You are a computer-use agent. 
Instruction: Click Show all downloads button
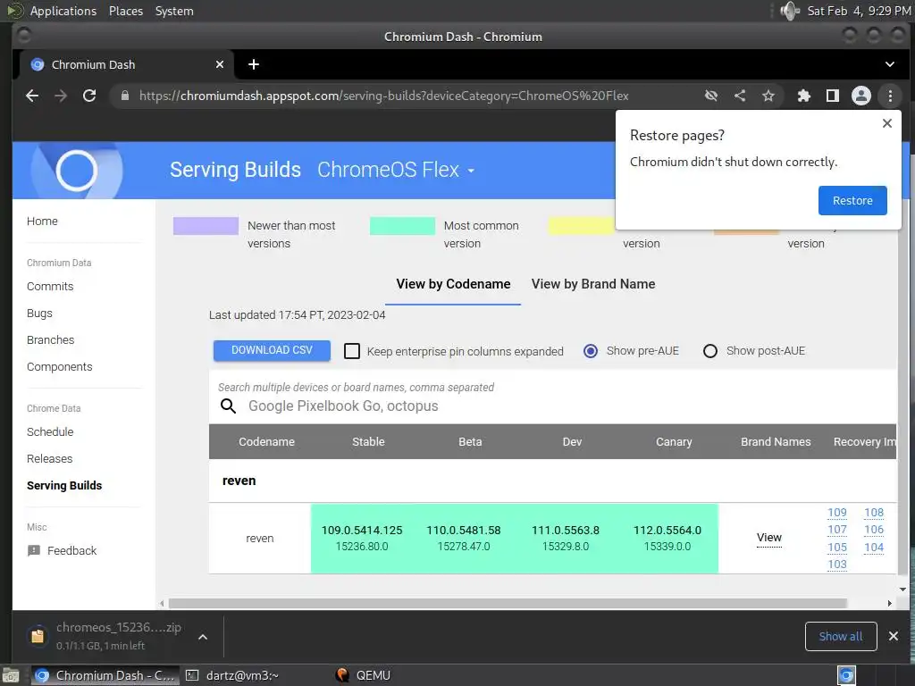[840, 636]
